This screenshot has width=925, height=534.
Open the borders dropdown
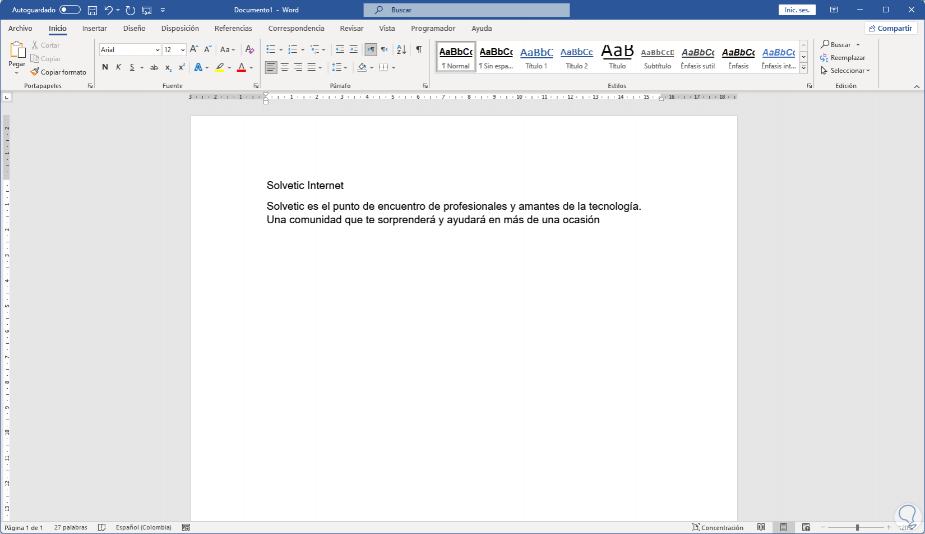coord(394,67)
